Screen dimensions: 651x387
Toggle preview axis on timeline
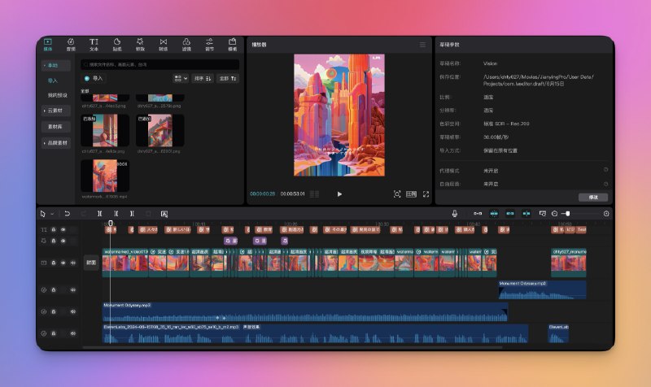tap(526, 214)
